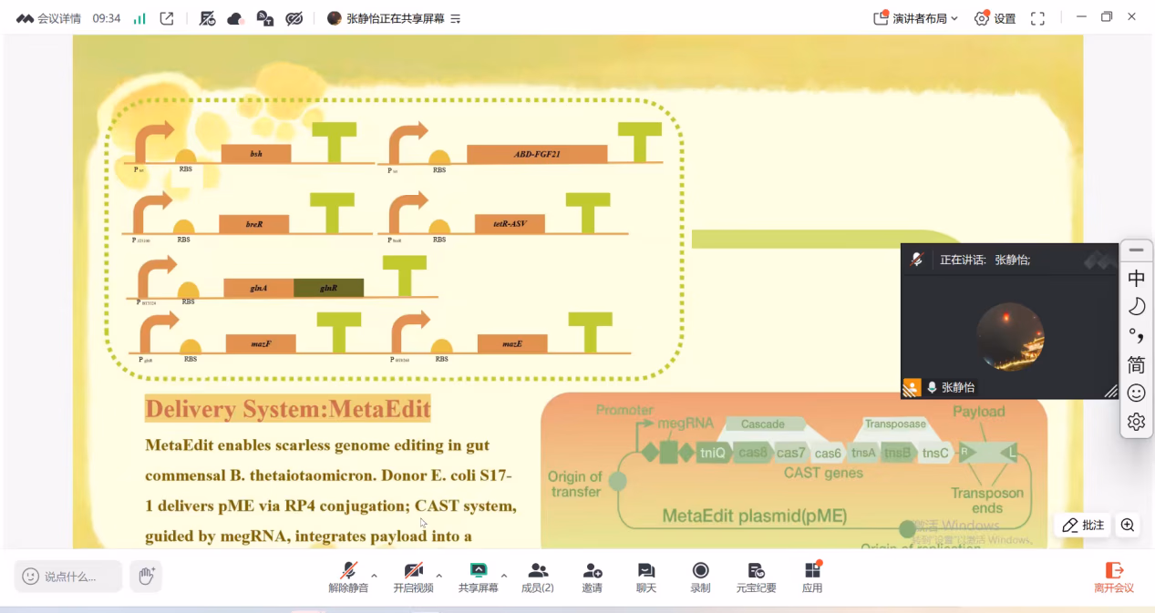The image size is (1155, 613).
Task: Click the bsh gene block in slide
Action: 256,154
